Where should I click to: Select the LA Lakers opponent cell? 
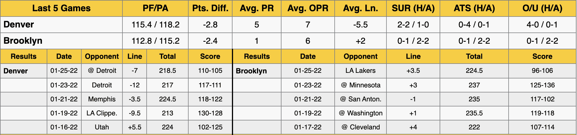tap(360, 71)
